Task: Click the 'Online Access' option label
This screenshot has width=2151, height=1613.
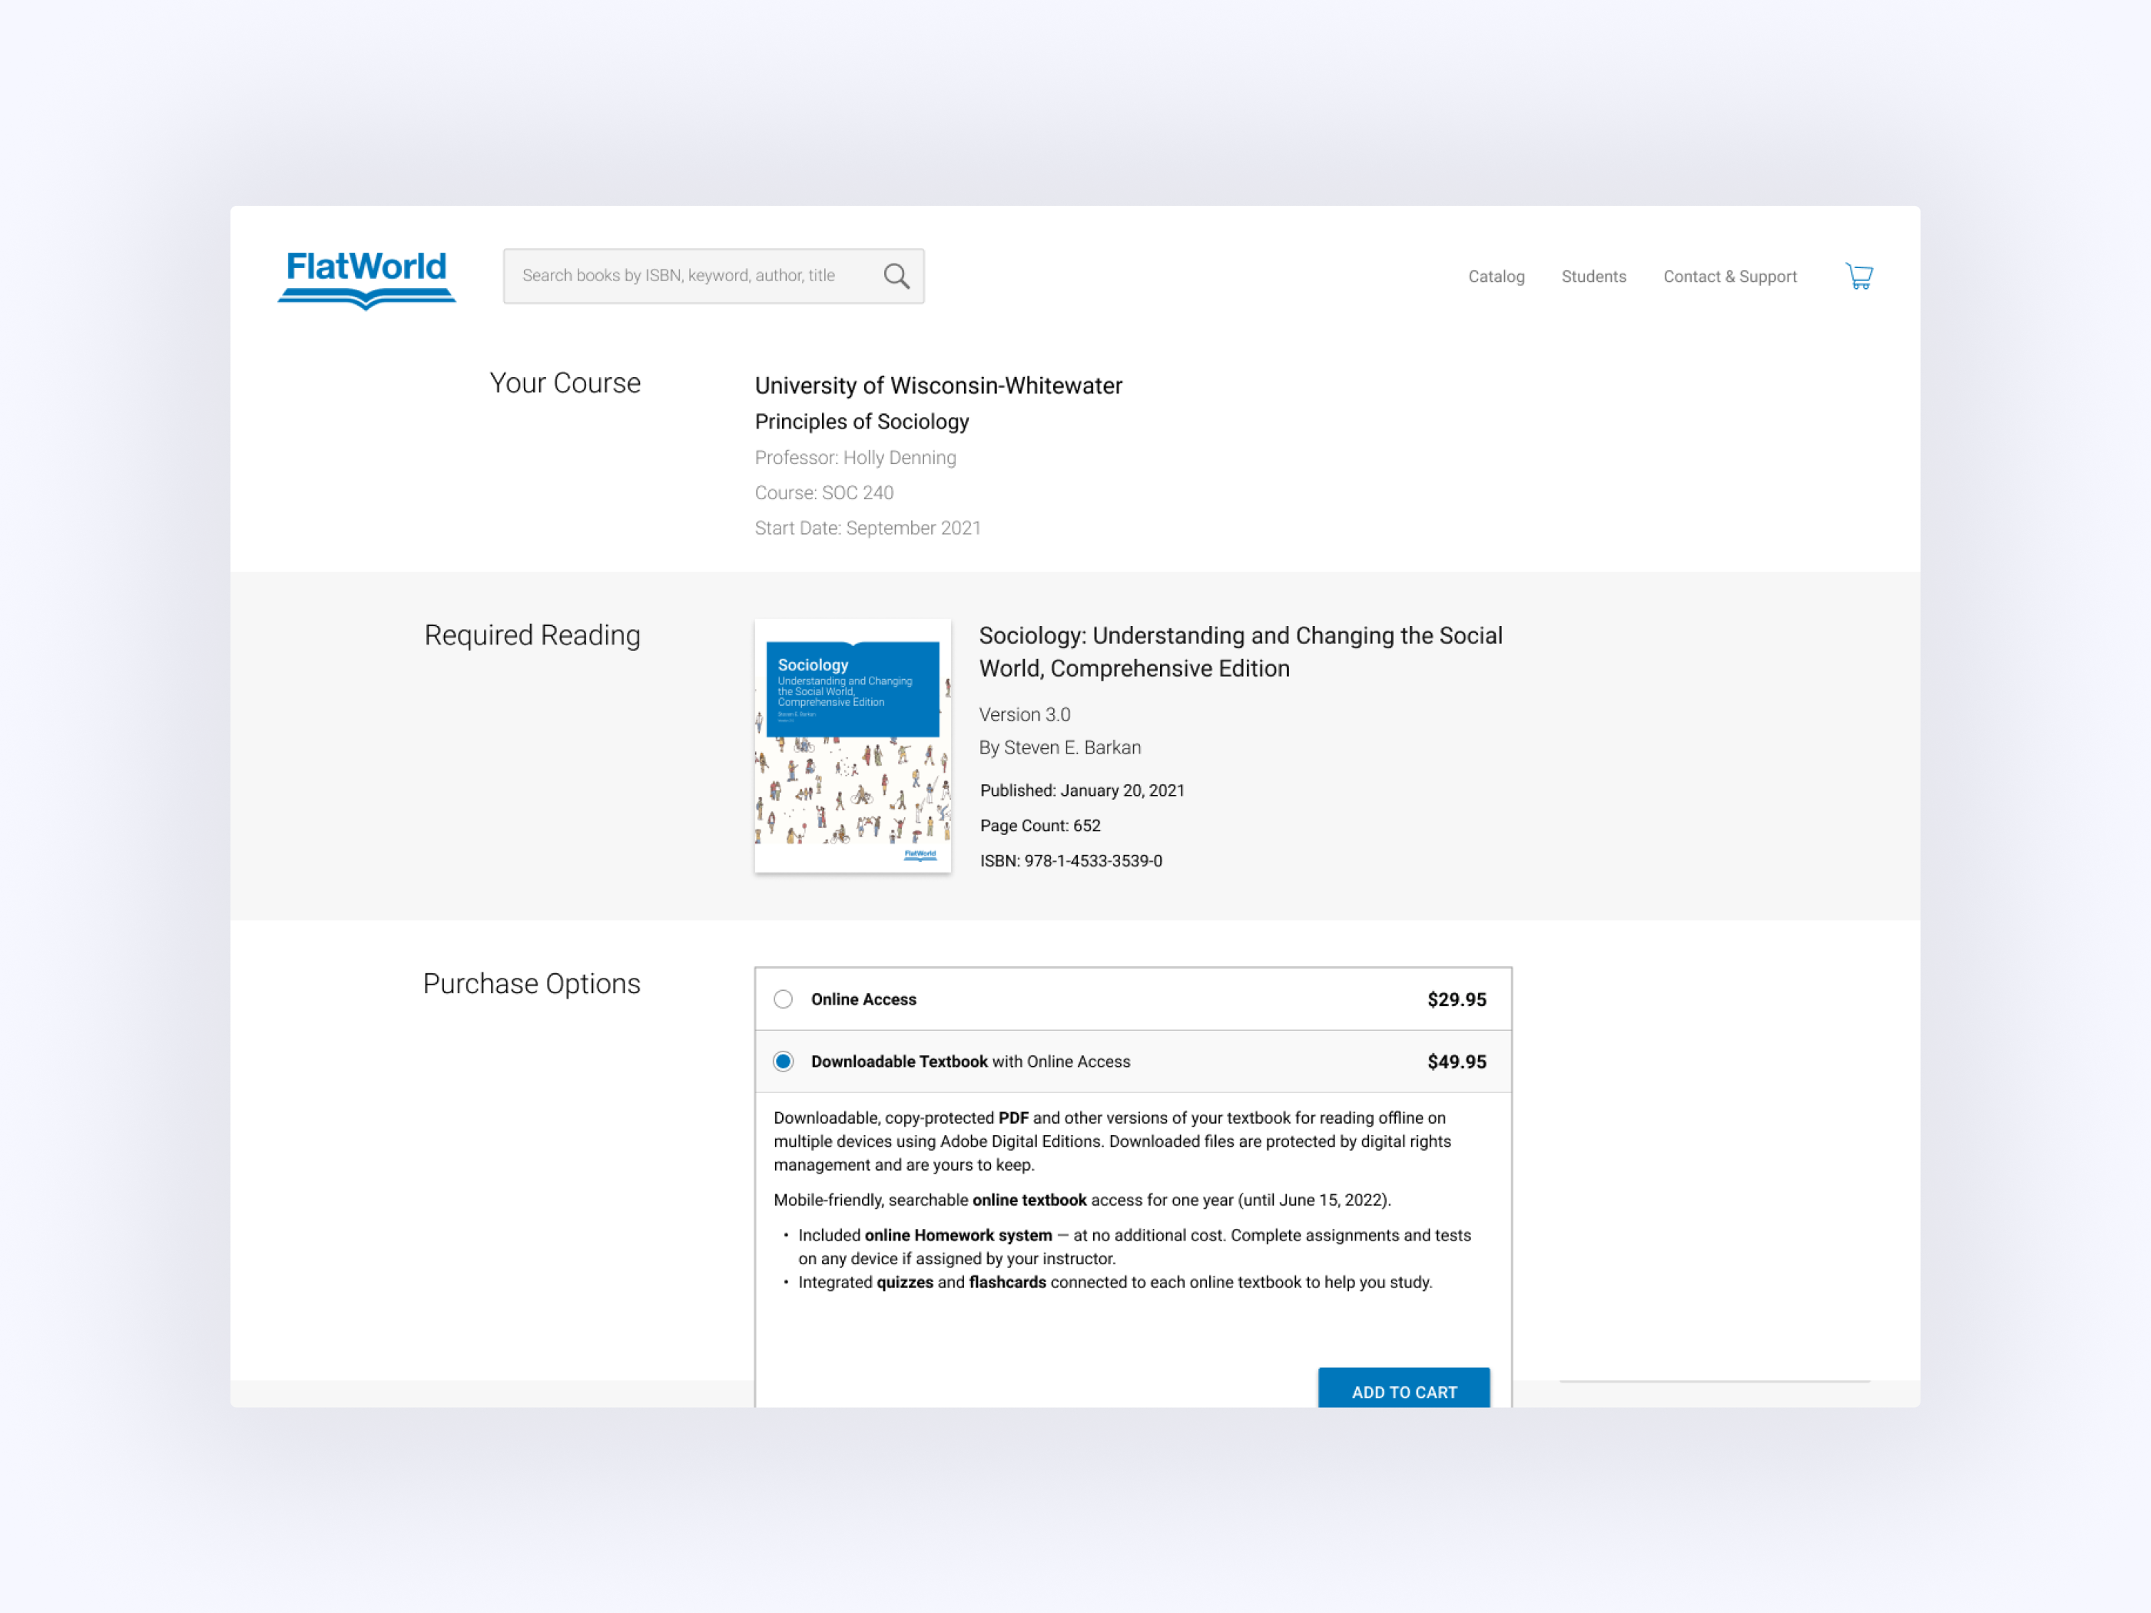Action: click(863, 999)
